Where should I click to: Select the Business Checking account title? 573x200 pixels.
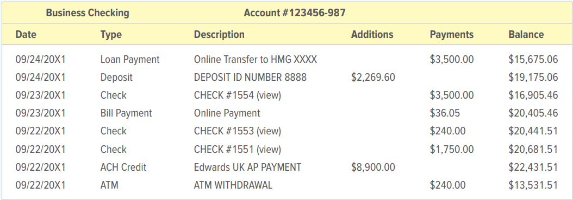pyautogui.click(x=88, y=13)
